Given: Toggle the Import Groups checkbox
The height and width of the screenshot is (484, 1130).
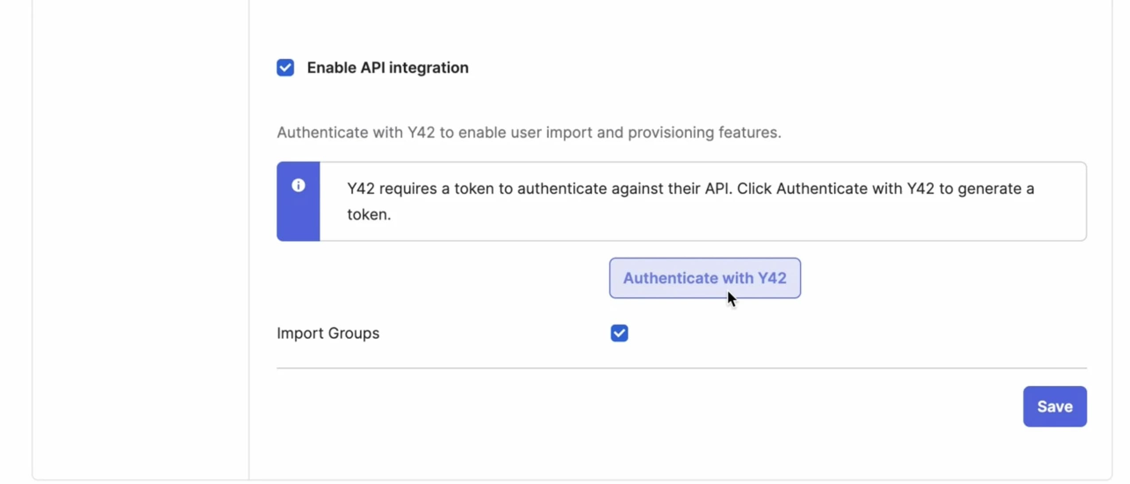Looking at the screenshot, I should coord(619,333).
